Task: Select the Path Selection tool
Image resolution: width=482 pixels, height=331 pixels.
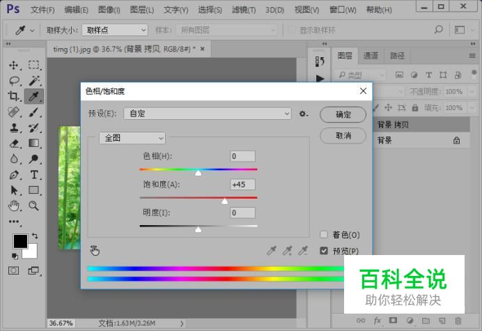Action: tap(14, 190)
